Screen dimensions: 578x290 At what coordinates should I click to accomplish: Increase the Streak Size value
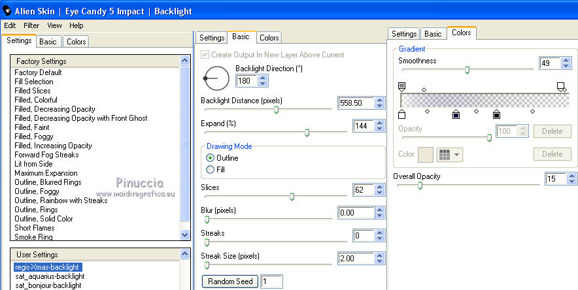(380, 256)
